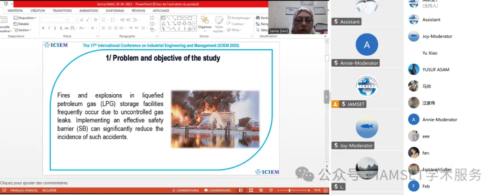Collapse the ribbon with the chevron
Image resolution: width=498 pixels, height=195 pixels.
[326, 36]
